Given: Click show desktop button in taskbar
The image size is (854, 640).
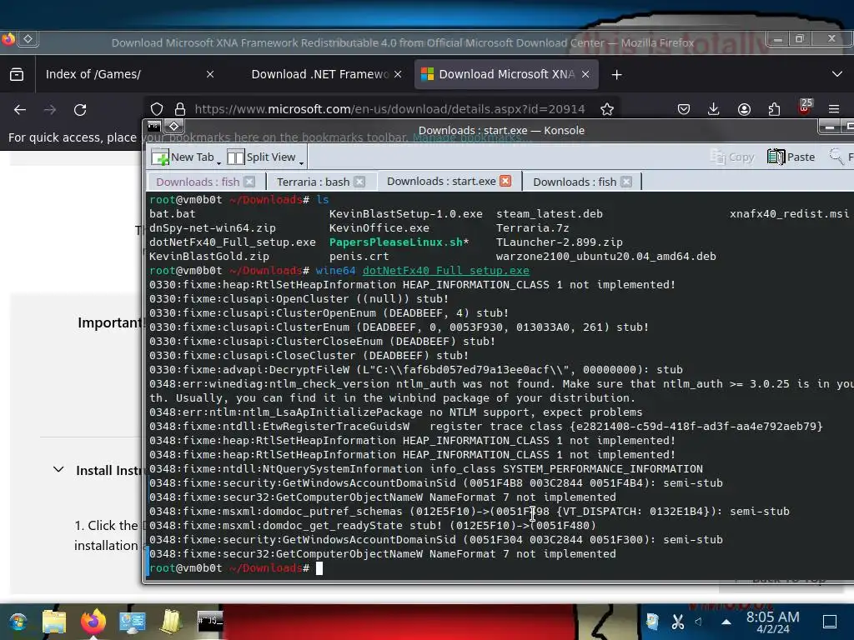Looking at the screenshot, I should pos(830,622).
